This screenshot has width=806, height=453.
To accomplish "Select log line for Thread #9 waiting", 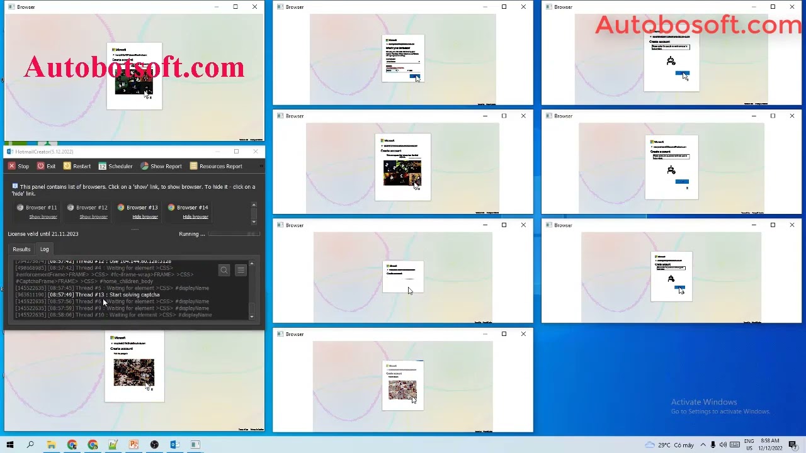I will coord(112,308).
